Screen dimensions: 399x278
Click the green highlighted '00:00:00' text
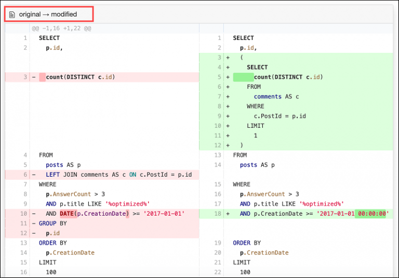pos(370,214)
